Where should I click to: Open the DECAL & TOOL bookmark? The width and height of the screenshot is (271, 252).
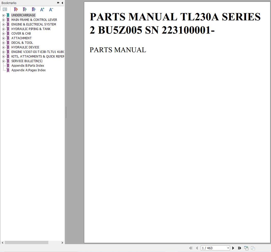[x=22, y=43]
